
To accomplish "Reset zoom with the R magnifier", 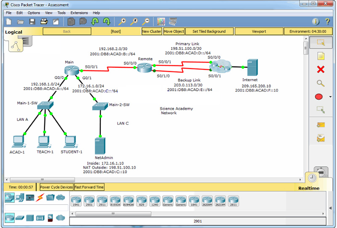I will pyautogui.click(x=134, y=21).
